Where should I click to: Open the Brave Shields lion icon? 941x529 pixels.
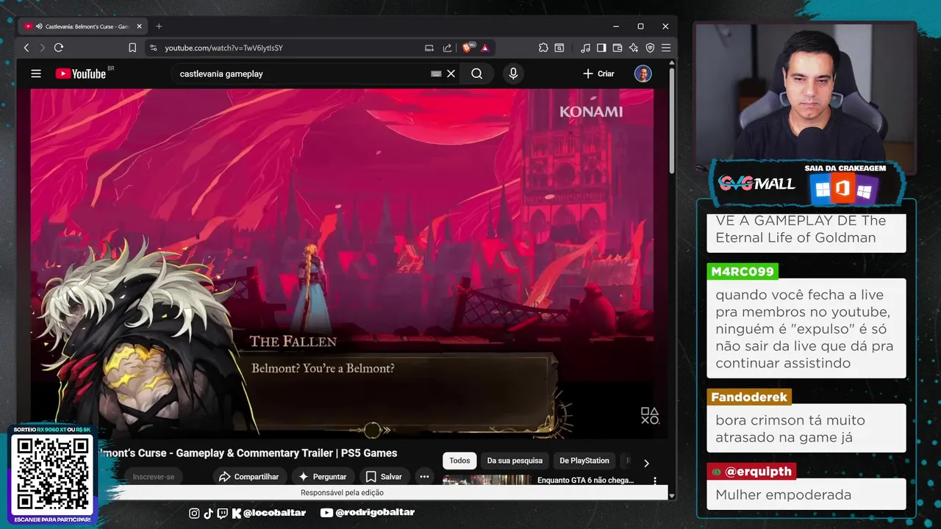[x=468, y=48]
